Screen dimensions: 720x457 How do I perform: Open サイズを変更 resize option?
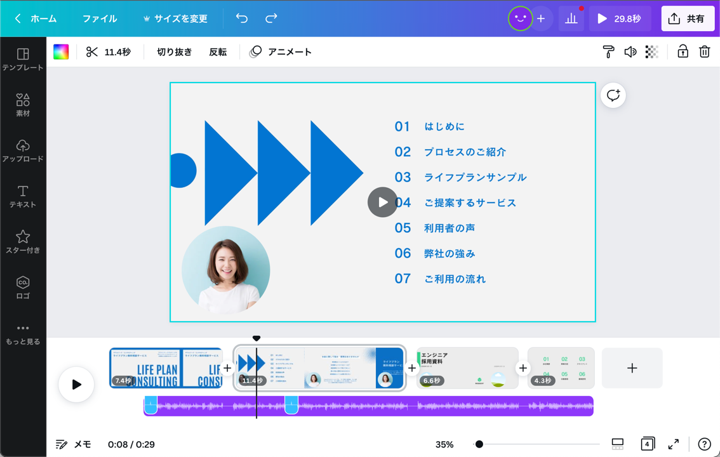point(175,18)
